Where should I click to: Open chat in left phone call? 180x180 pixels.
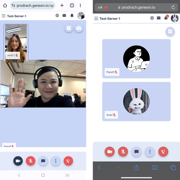[43, 161]
